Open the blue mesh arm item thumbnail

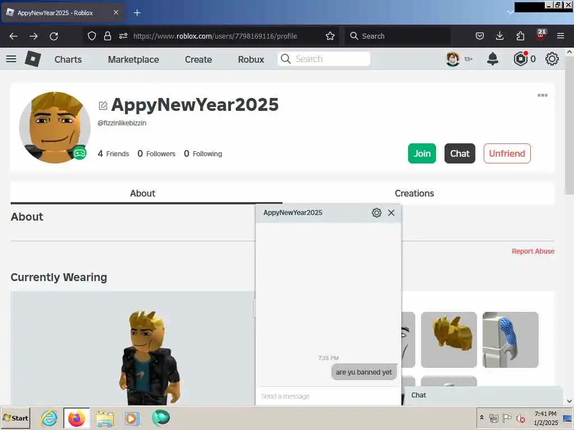click(510, 340)
